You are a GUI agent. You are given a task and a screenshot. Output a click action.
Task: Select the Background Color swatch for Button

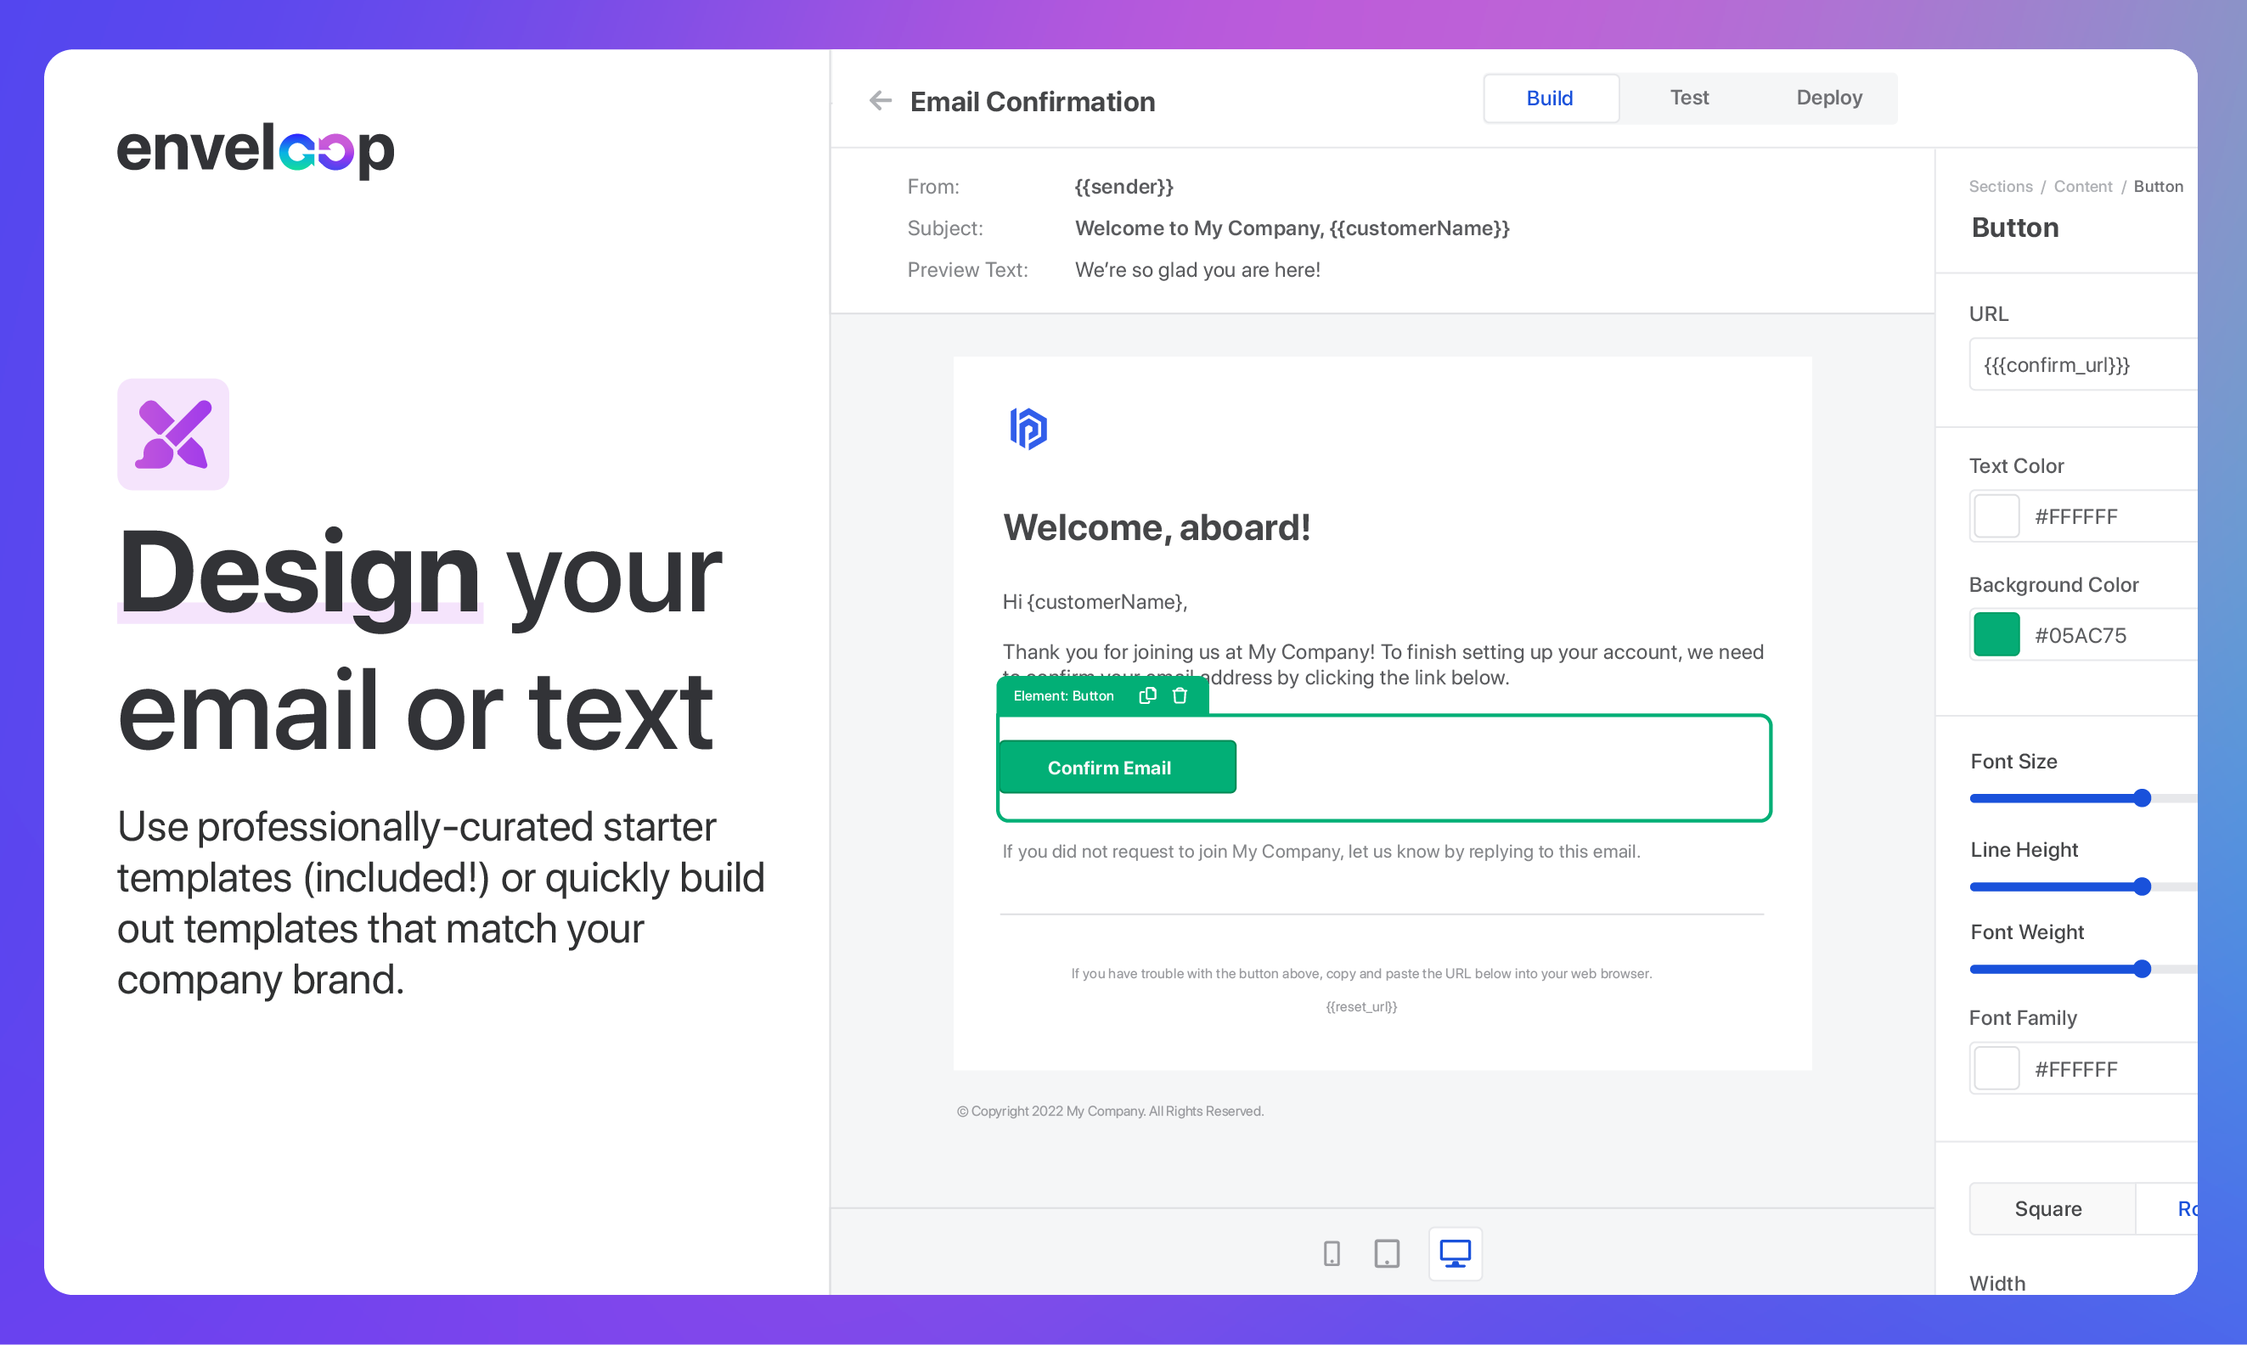[1994, 636]
